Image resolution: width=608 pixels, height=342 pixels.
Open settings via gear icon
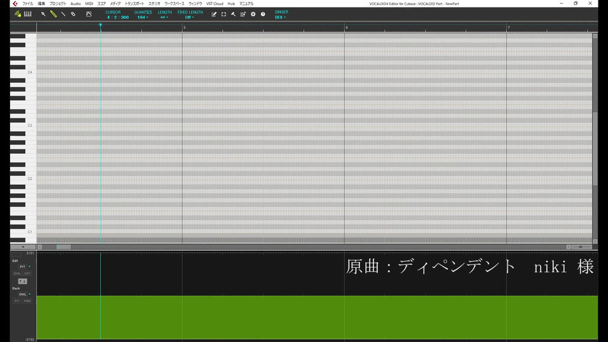tap(253, 15)
